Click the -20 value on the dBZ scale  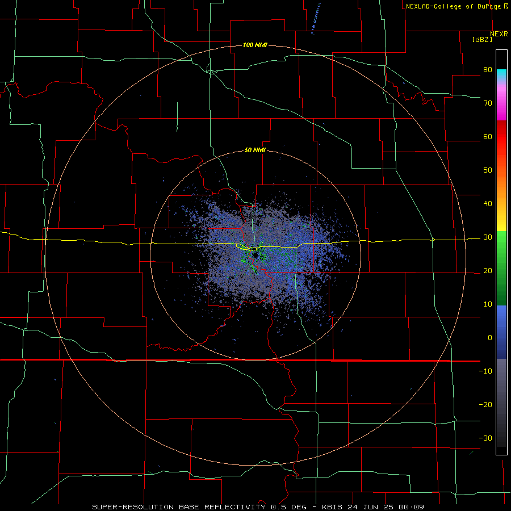[x=485, y=405]
